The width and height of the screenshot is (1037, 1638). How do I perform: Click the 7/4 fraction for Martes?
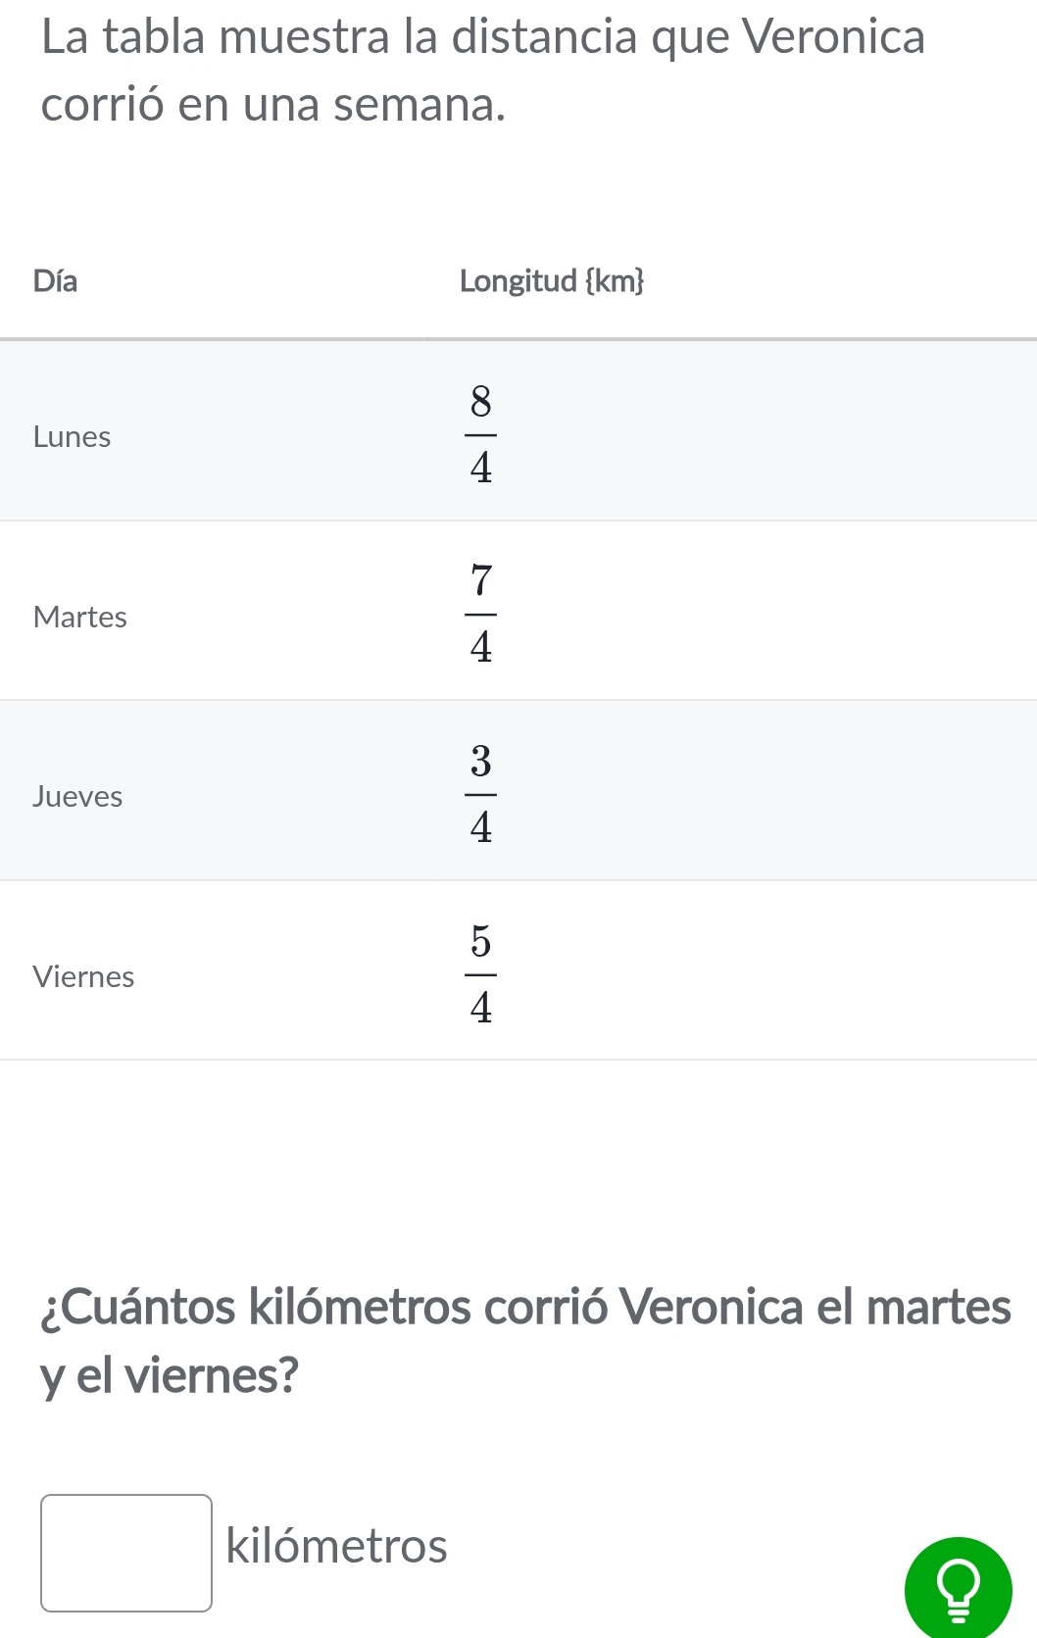click(480, 614)
